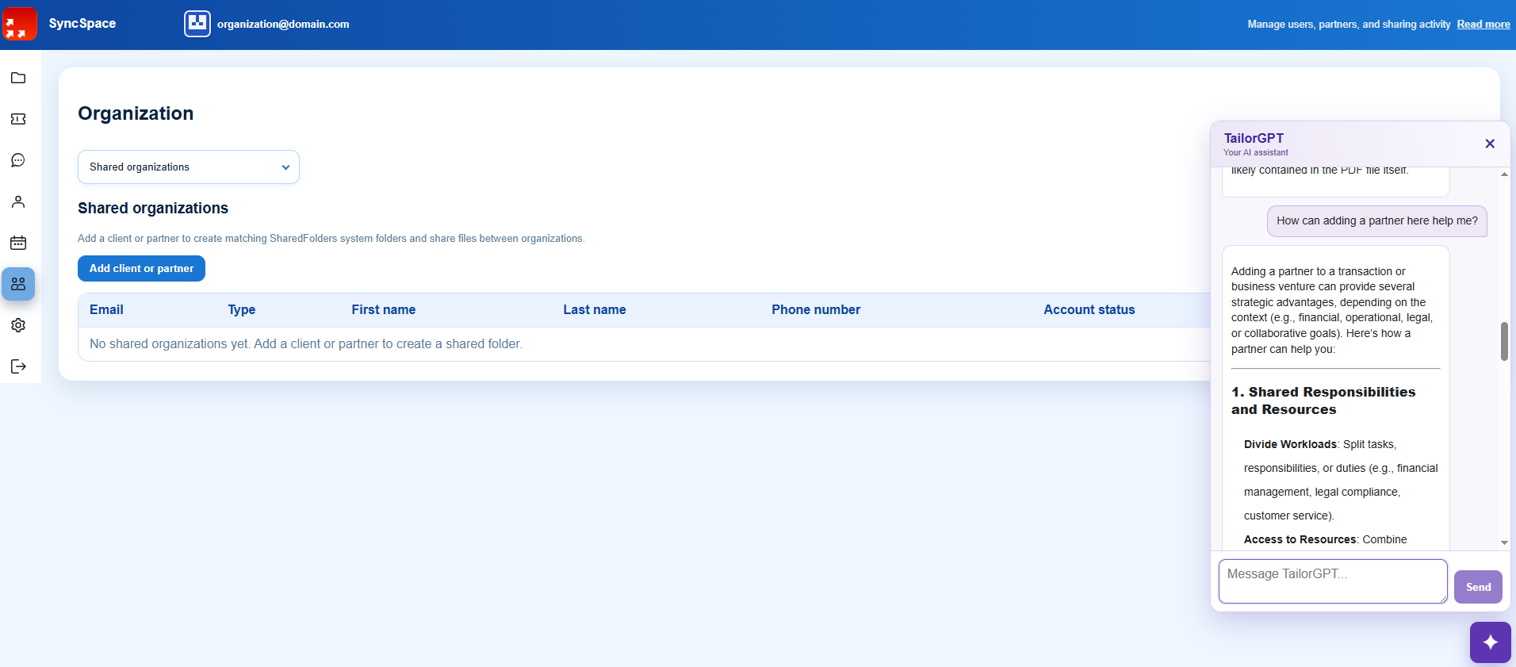Image resolution: width=1516 pixels, height=667 pixels.
Task: Click the Account status column header
Action: (1089, 309)
